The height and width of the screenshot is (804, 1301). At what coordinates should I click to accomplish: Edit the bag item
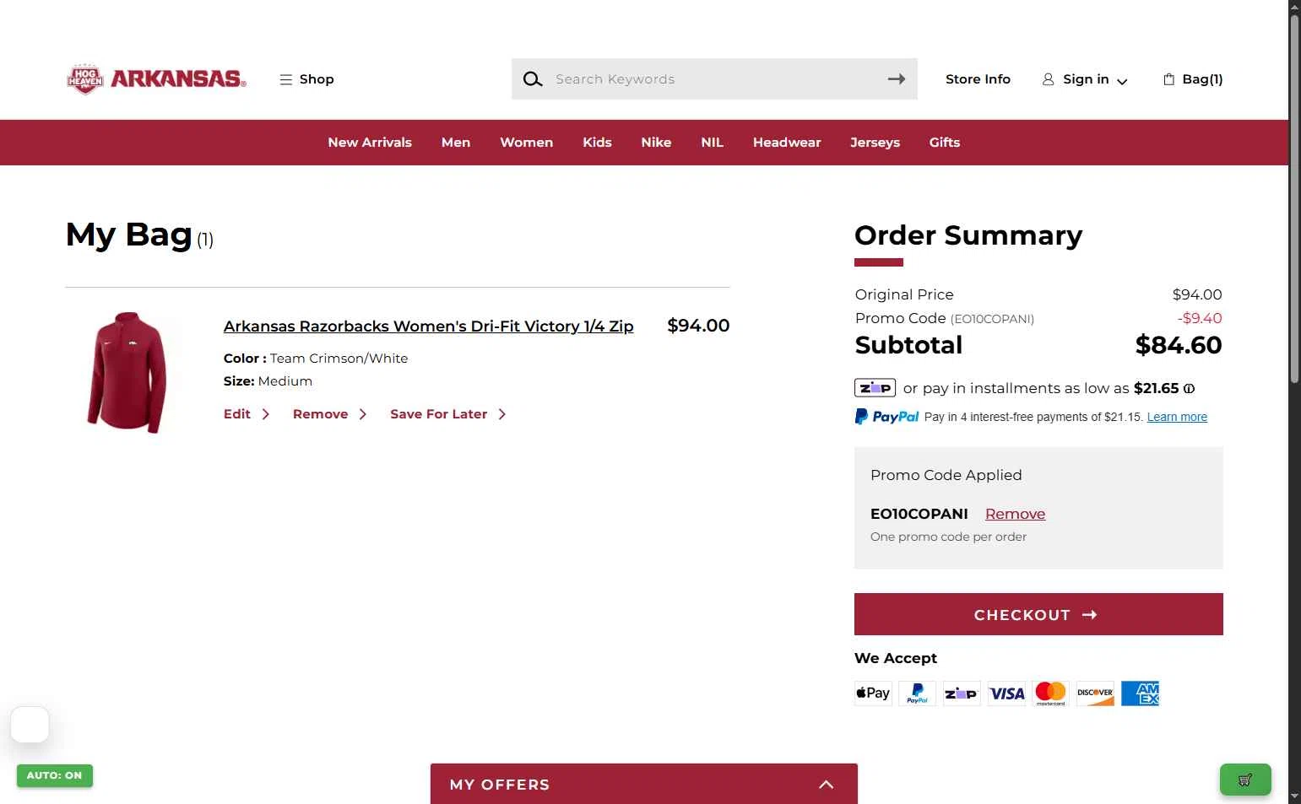(247, 414)
